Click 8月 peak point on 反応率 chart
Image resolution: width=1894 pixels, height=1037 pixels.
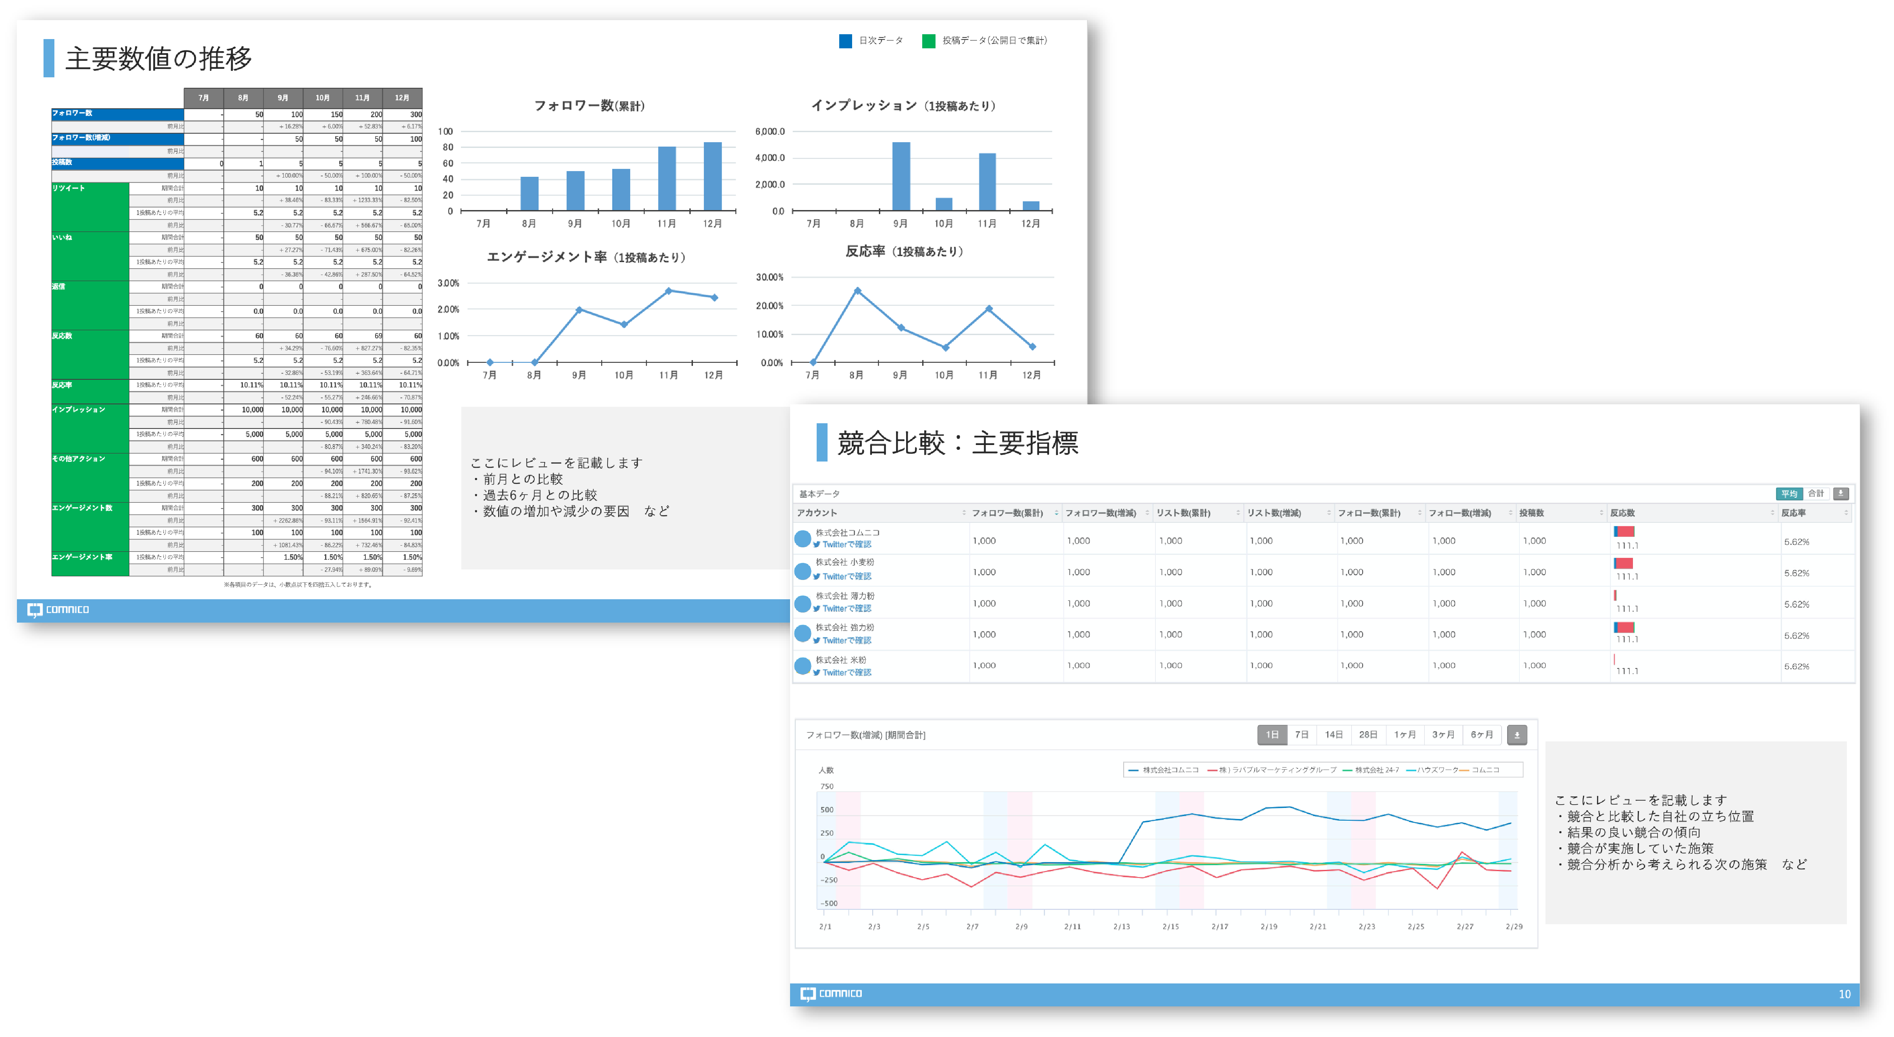coord(857,291)
